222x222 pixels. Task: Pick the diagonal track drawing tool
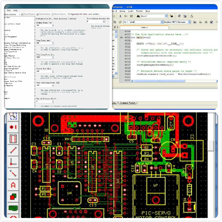[x=13, y=150]
